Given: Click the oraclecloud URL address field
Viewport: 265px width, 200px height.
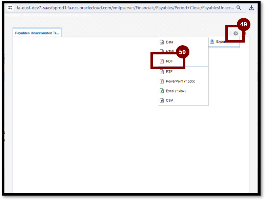Looking at the screenshot, I should 125,8.
